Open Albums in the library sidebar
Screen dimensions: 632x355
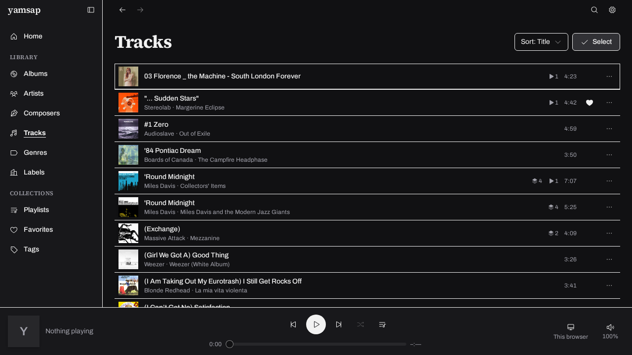pyautogui.click(x=36, y=74)
